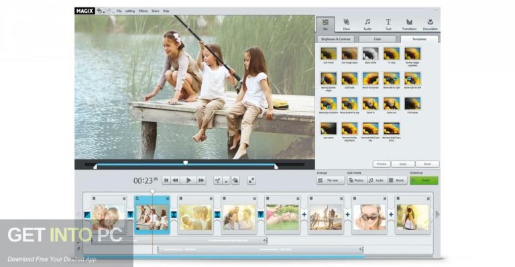Image resolution: width=515 pixels, height=267 pixels.
Task: Remove the sunglasses woman slide with its X
Action: click(385, 199)
